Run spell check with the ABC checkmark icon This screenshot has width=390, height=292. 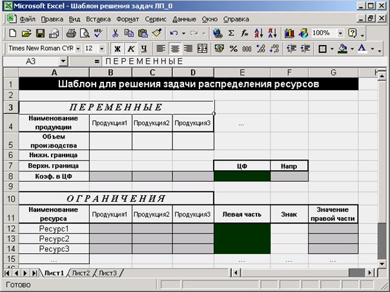[98, 33]
